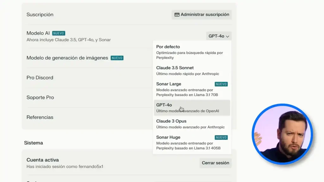The height and width of the screenshot is (182, 324).
Task: Click the Sistema section heading
Action: point(34,143)
